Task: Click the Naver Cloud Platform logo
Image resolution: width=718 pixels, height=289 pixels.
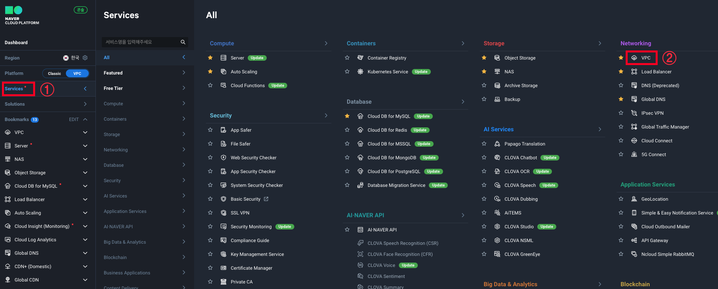Action: [22, 15]
